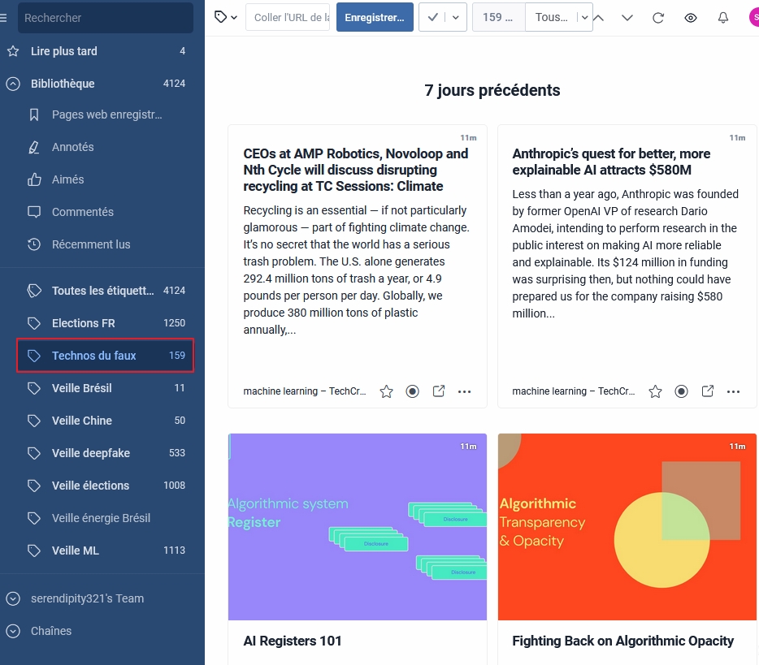Screen dimensions: 759x665
Task: Open the Anthropic article in a new tab
Action: click(x=707, y=391)
